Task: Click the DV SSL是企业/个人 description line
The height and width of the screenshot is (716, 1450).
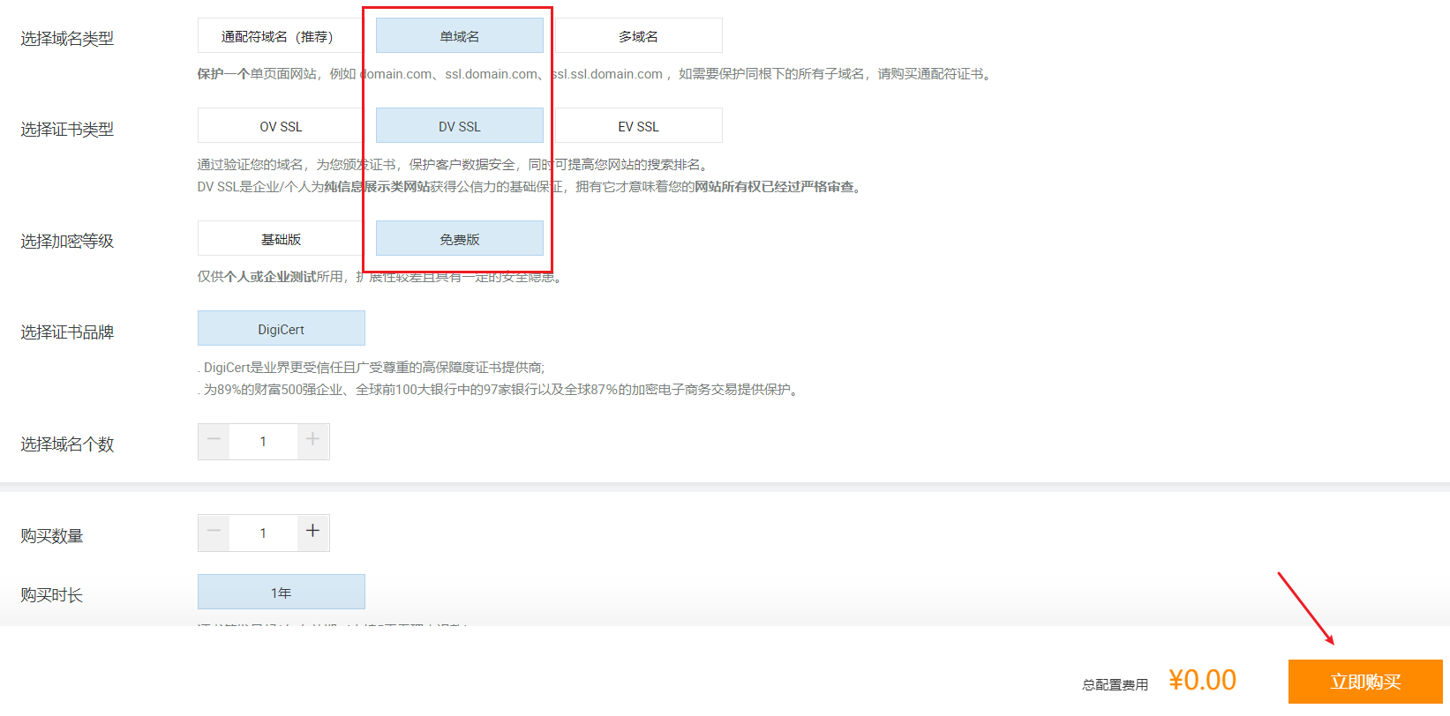Action: point(531,187)
